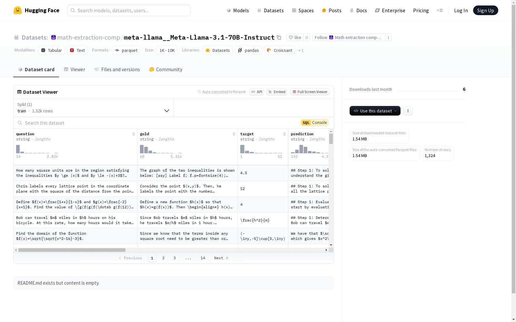Image resolution: width=516 pixels, height=322 pixels.
Task: Select the cell '\frac{h^2}{m}'
Action: [263, 220]
